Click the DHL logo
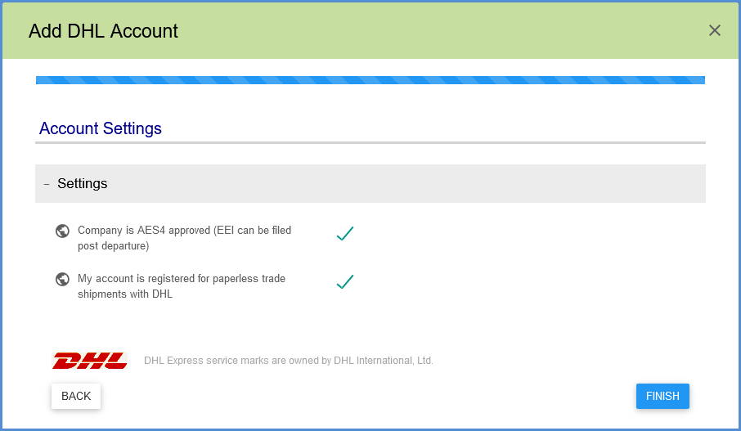Screen dimensions: 741x431 pos(89,361)
